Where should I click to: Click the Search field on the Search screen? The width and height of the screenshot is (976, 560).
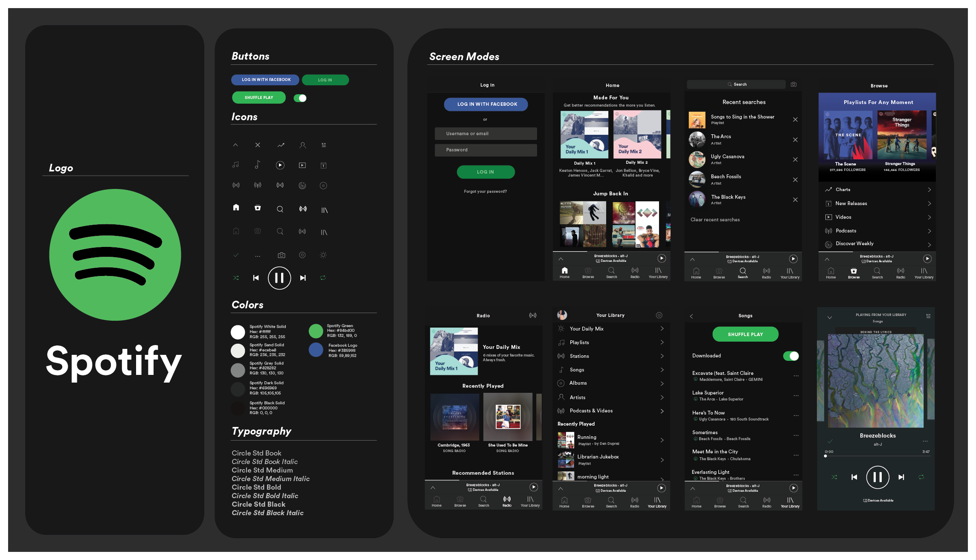(736, 84)
